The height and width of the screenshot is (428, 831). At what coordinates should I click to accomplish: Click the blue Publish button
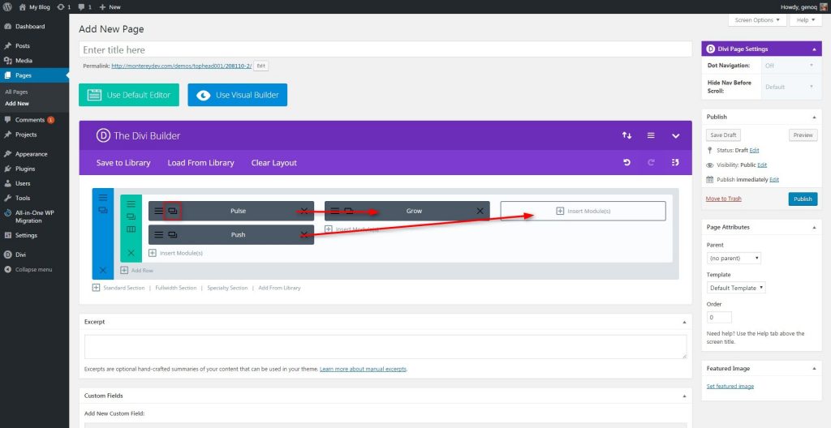[803, 199]
